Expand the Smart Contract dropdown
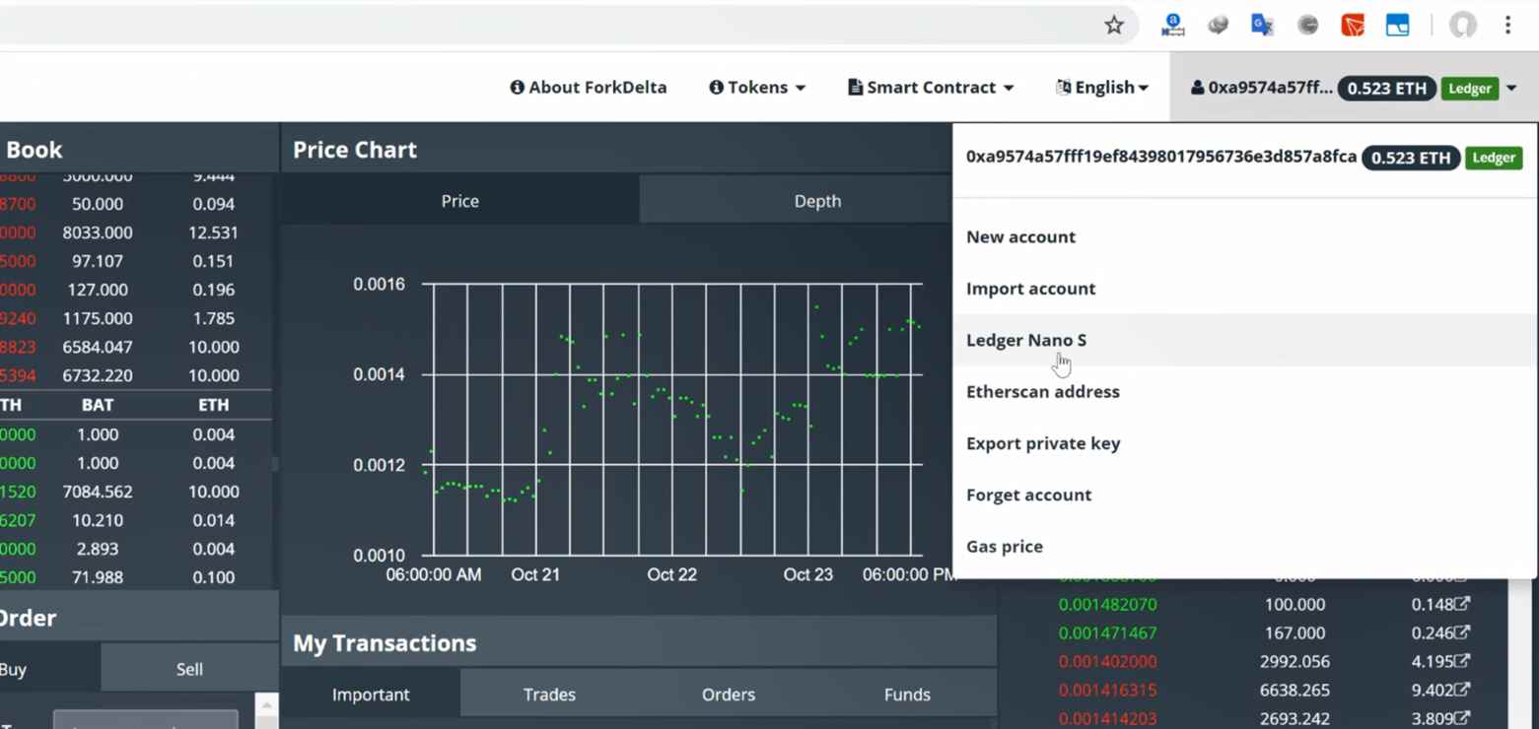The width and height of the screenshot is (1539, 729). (x=931, y=88)
